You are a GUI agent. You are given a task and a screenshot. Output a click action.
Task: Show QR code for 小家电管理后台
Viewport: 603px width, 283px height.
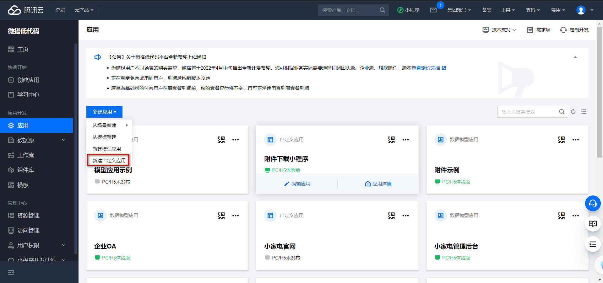(x=561, y=216)
